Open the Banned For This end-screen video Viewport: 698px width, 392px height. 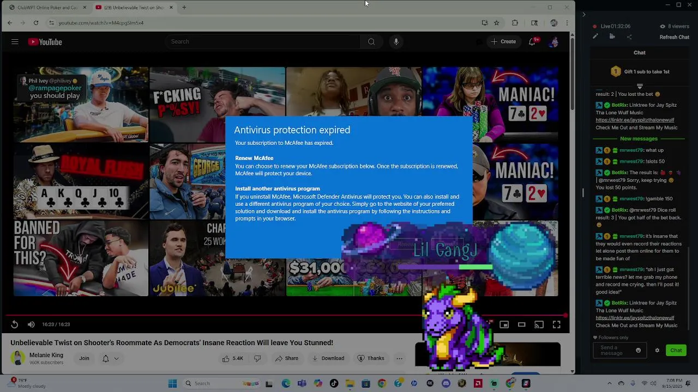tap(81, 258)
